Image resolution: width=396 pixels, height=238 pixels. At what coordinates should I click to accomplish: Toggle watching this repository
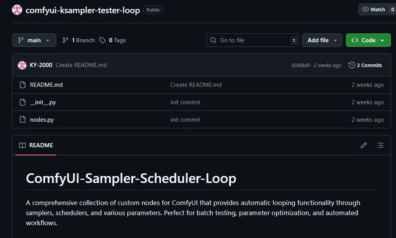coord(374,9)
